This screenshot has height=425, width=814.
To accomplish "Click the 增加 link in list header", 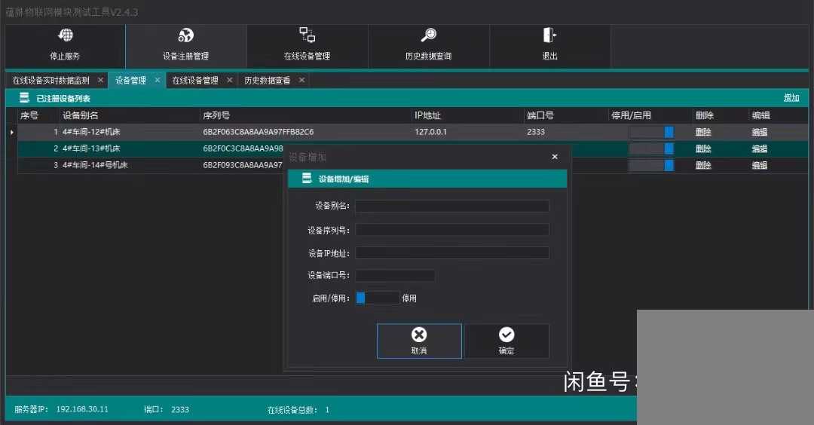I will (x=791, y=97).
